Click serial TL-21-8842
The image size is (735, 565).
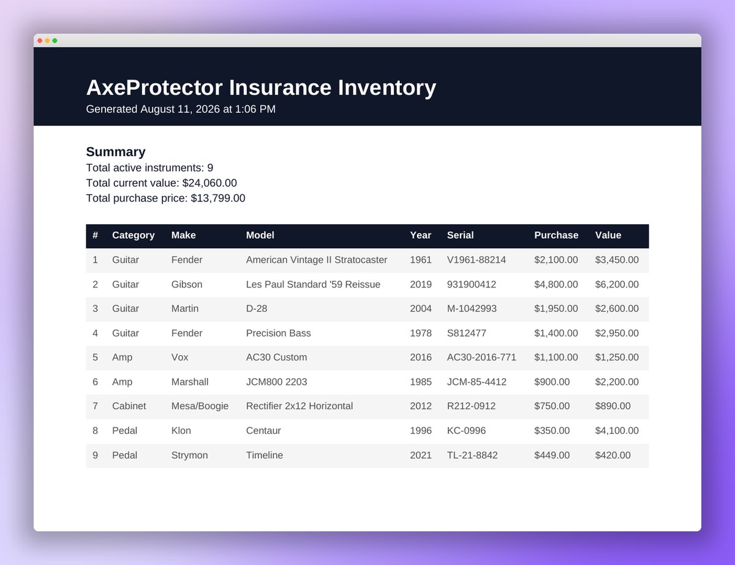click(x=472, y=455)
